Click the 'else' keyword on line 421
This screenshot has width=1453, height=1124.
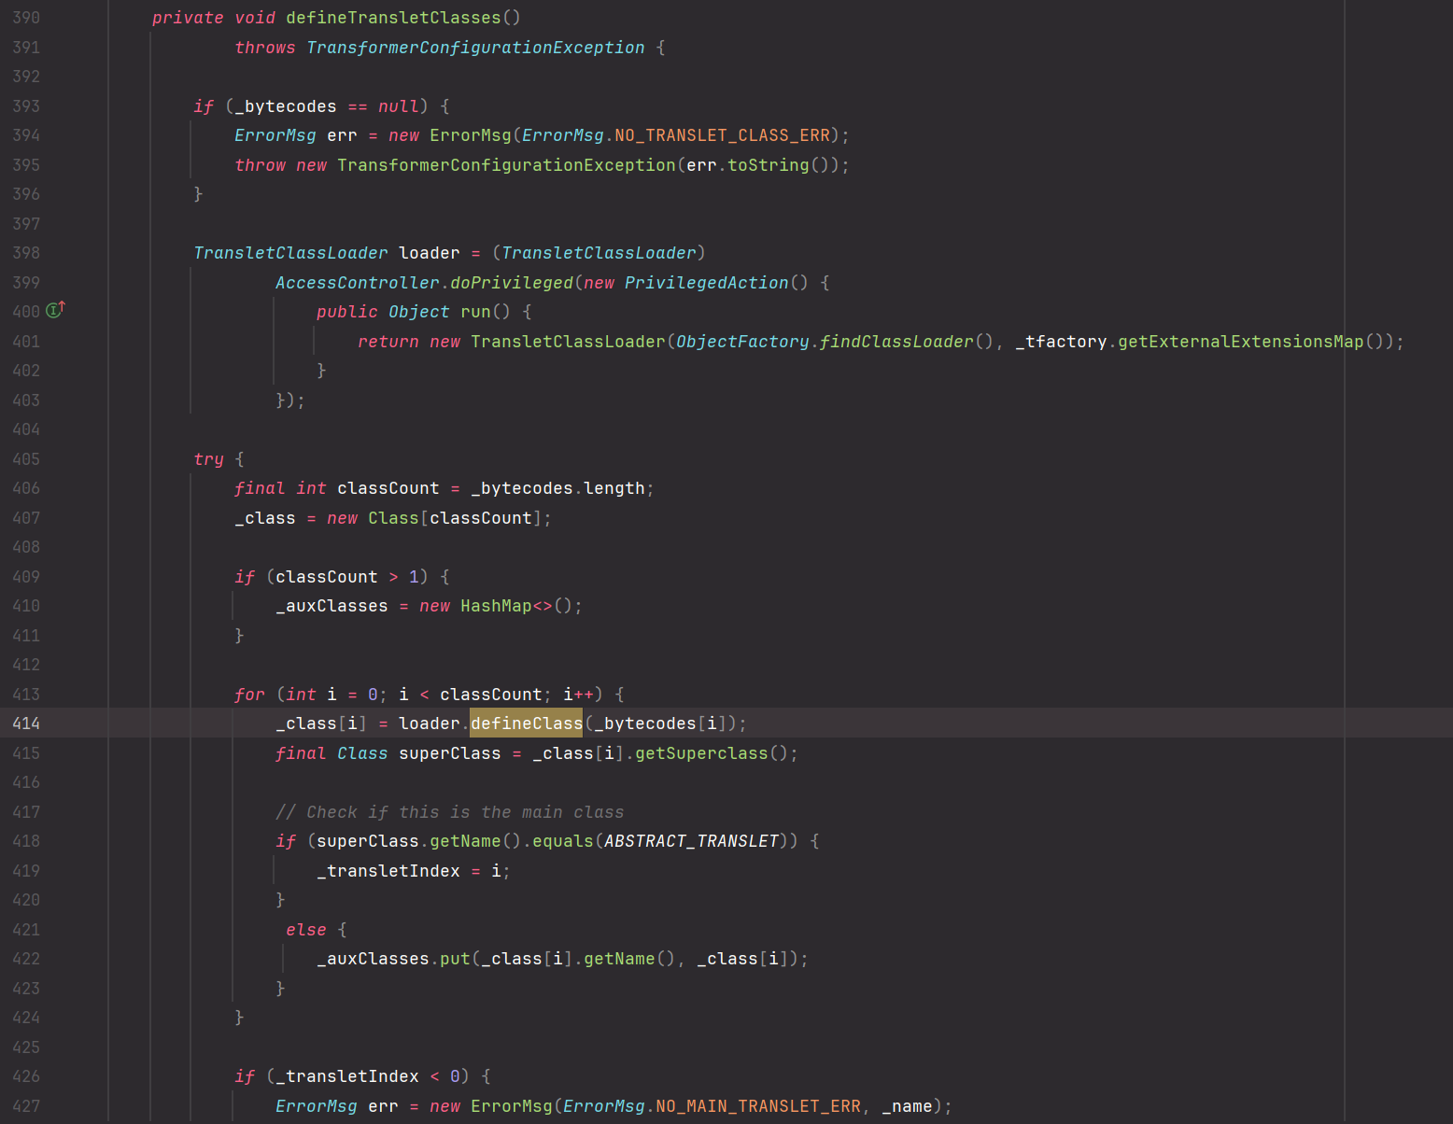tap(305, 930)
